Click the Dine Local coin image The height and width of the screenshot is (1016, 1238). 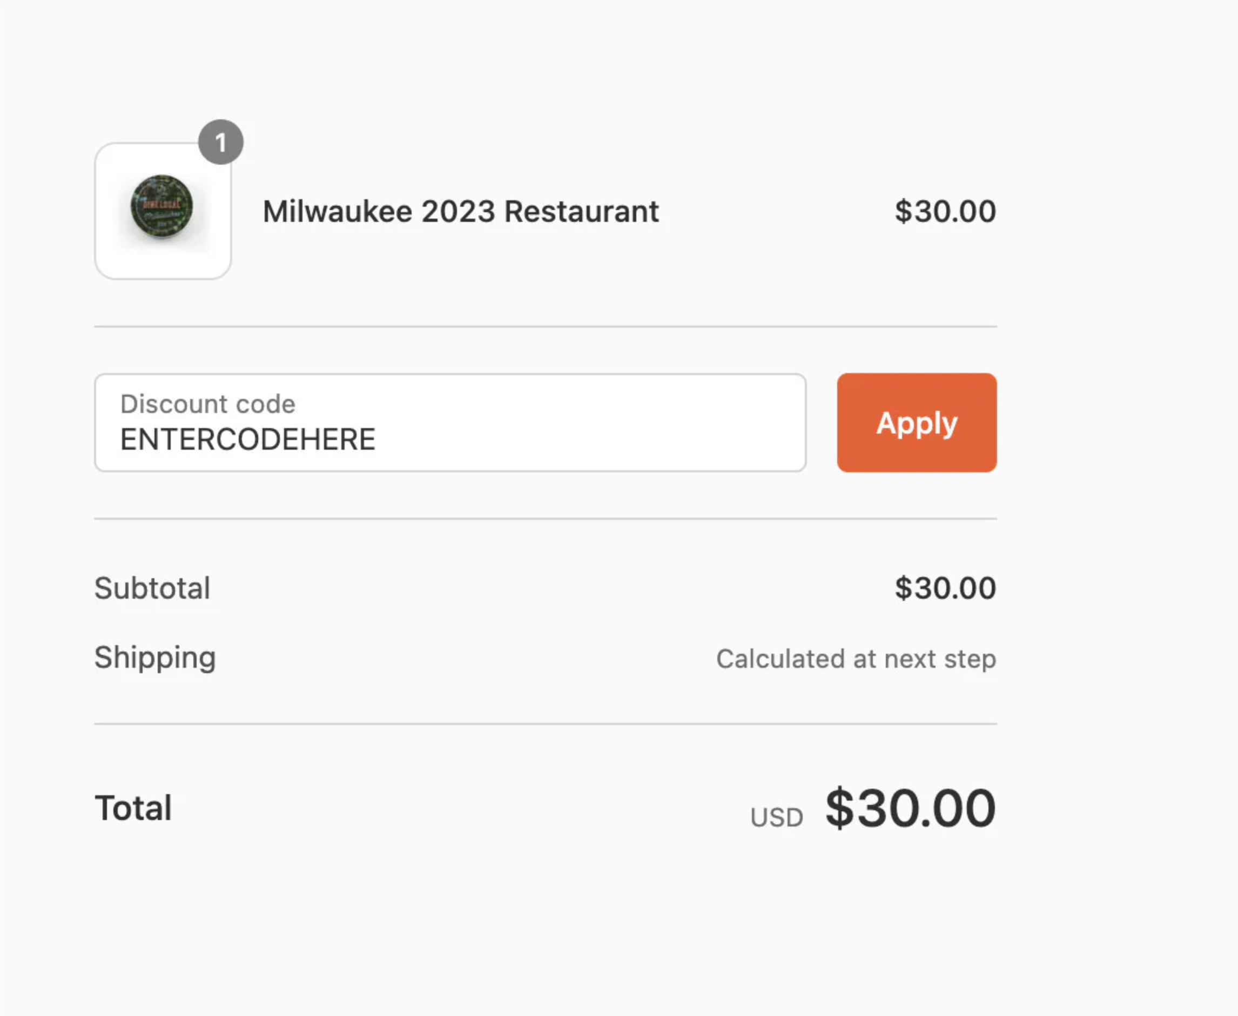pyautogui.click(x=162, y=206)
